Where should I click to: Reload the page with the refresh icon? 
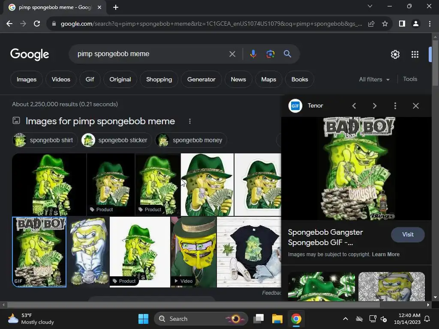pos(37,24)
